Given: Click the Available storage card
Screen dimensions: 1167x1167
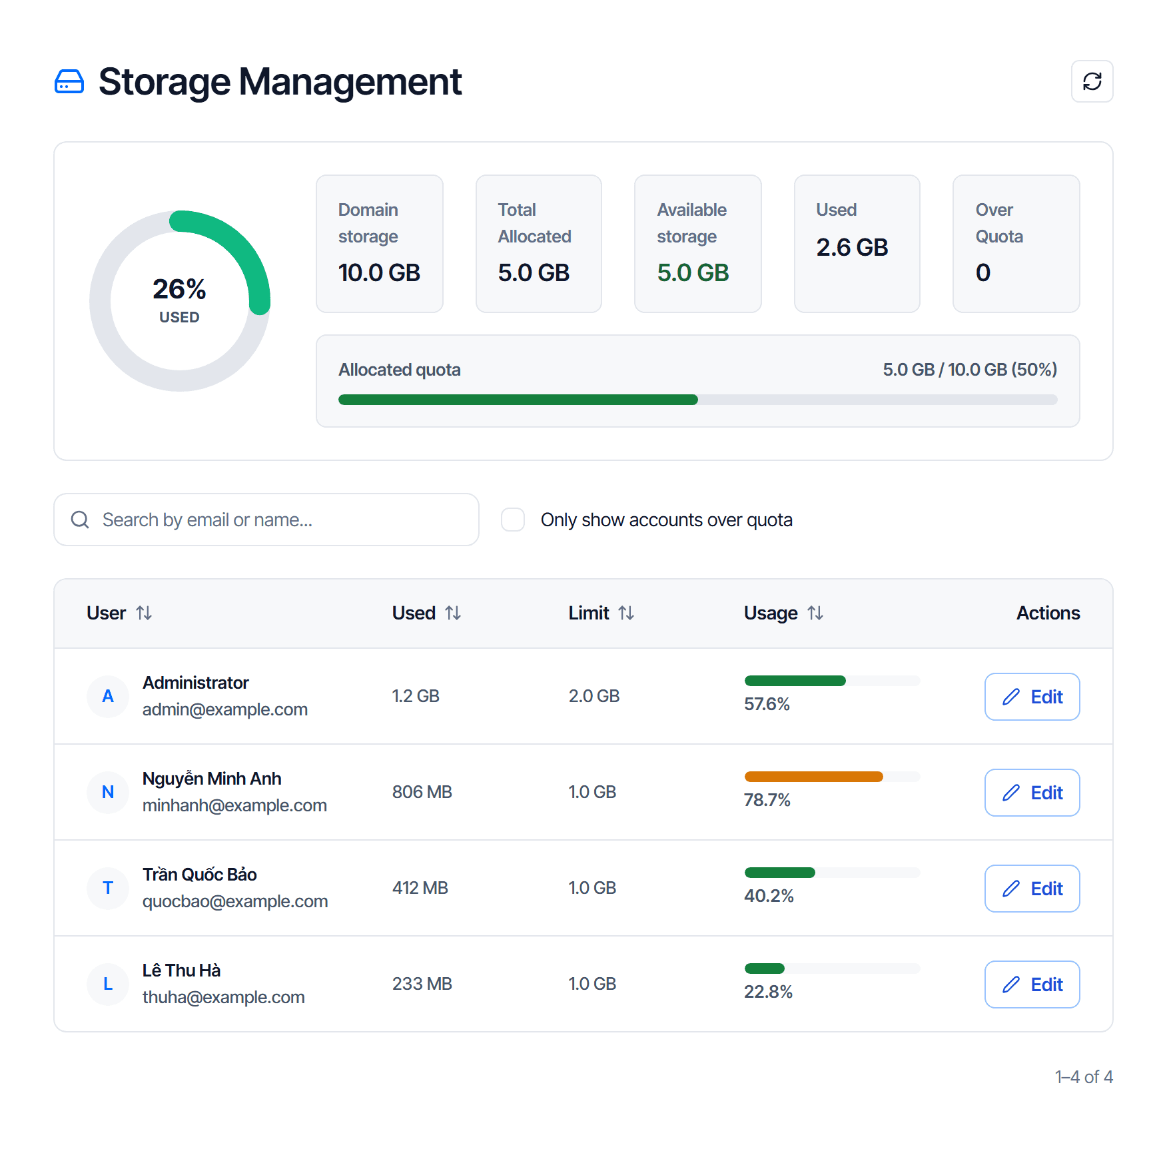Looking at the screenshot, I should coord(698,244).
